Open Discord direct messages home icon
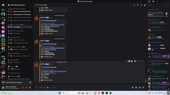 [3, 5]
